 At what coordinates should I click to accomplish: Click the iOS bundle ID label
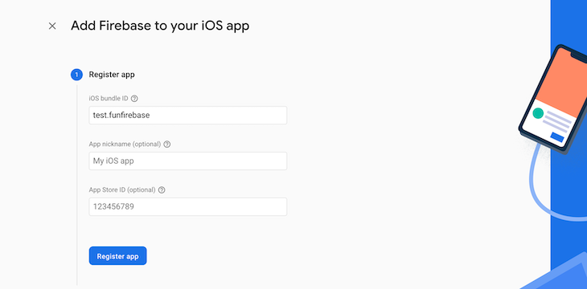click(x=109, y=99)
